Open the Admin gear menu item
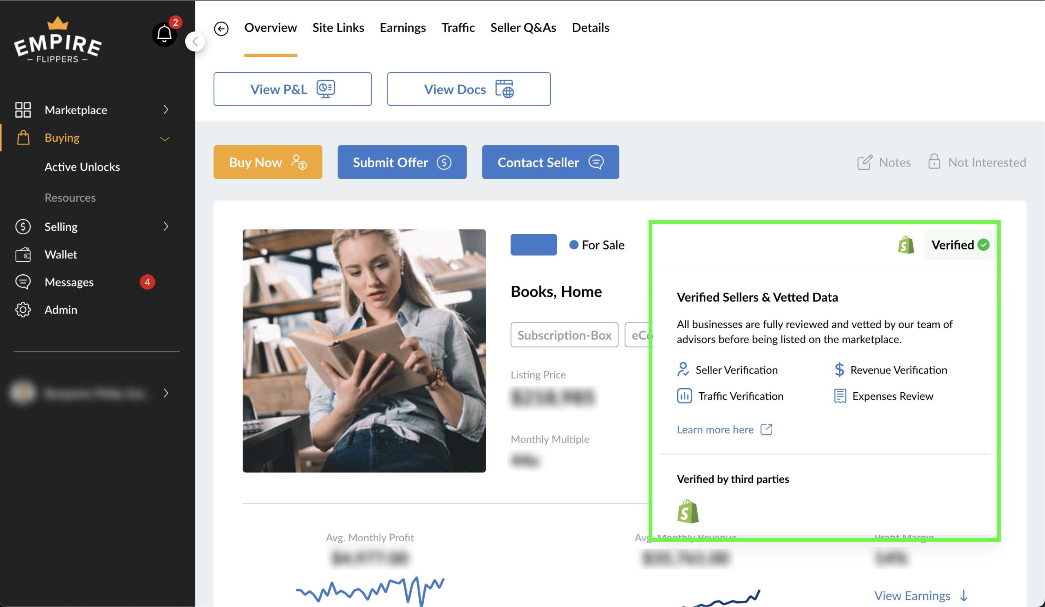 pos(60,310)
